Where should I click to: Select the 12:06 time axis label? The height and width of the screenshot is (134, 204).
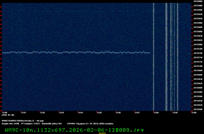[x=118, y=113]
